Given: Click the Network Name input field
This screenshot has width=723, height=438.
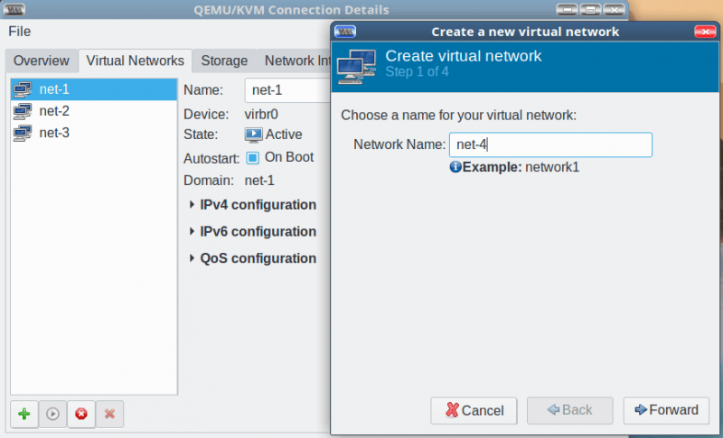Looking at the screenshot, I should pyautogui.click(x=549, y=144).
